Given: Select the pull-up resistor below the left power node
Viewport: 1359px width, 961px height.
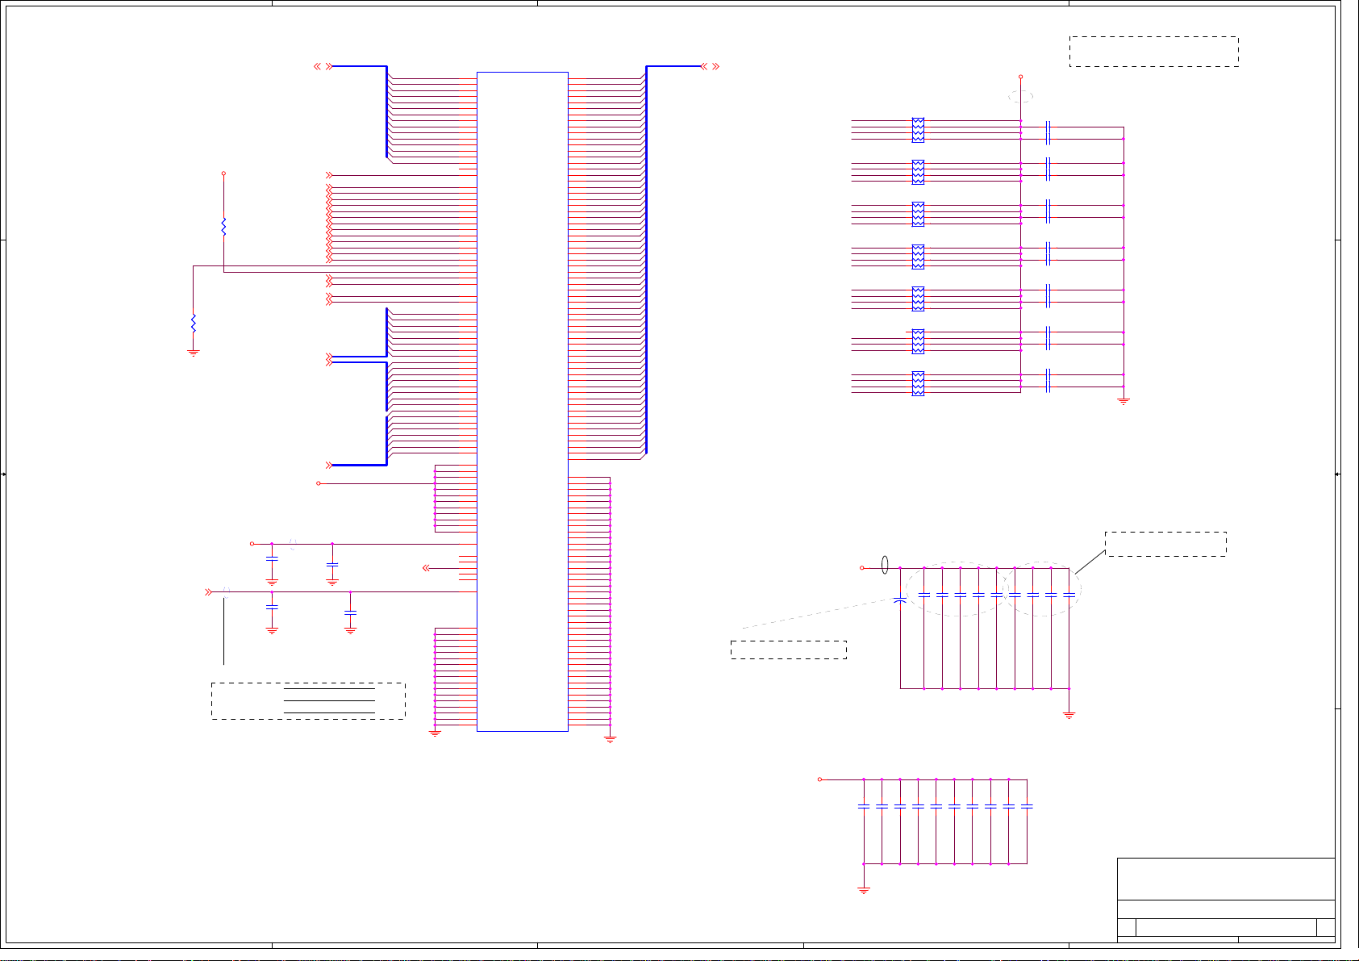Looking at the screenshot, I should point(223,227).
